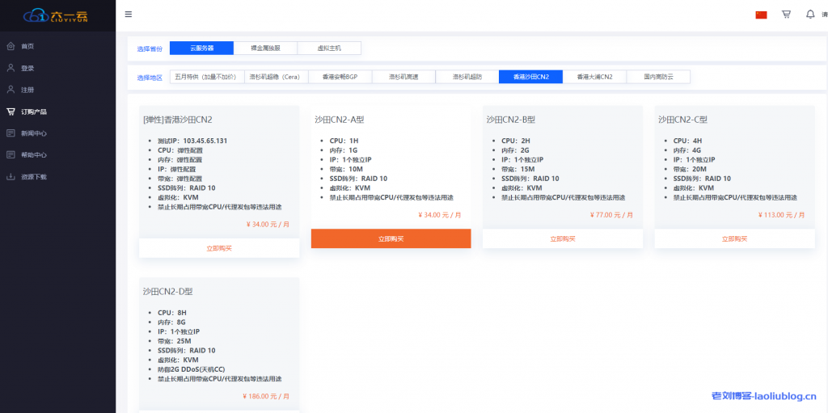Click title 沙田CN2-C型
Screen dimensions: 828x413
(x=682, y=120)
